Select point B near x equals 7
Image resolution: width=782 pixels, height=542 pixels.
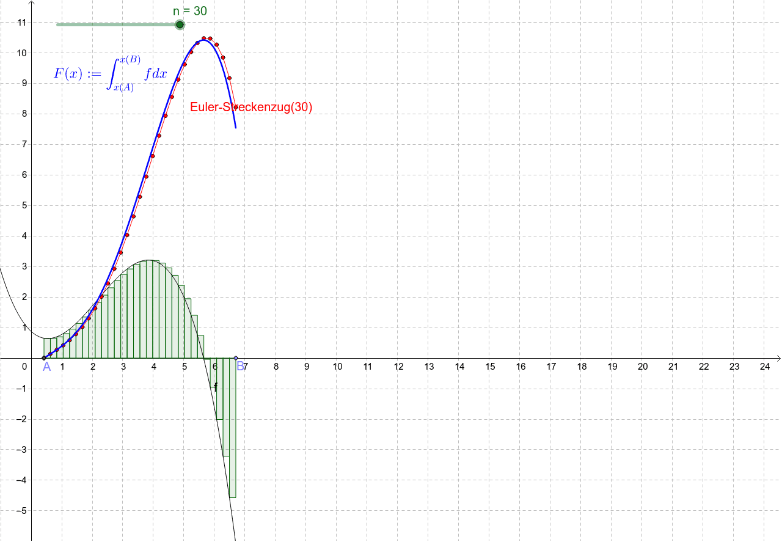(235, 357)
